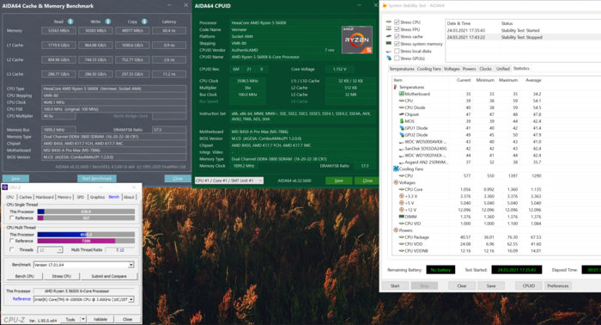Click the Powers group icon

(x=396, y=230)
